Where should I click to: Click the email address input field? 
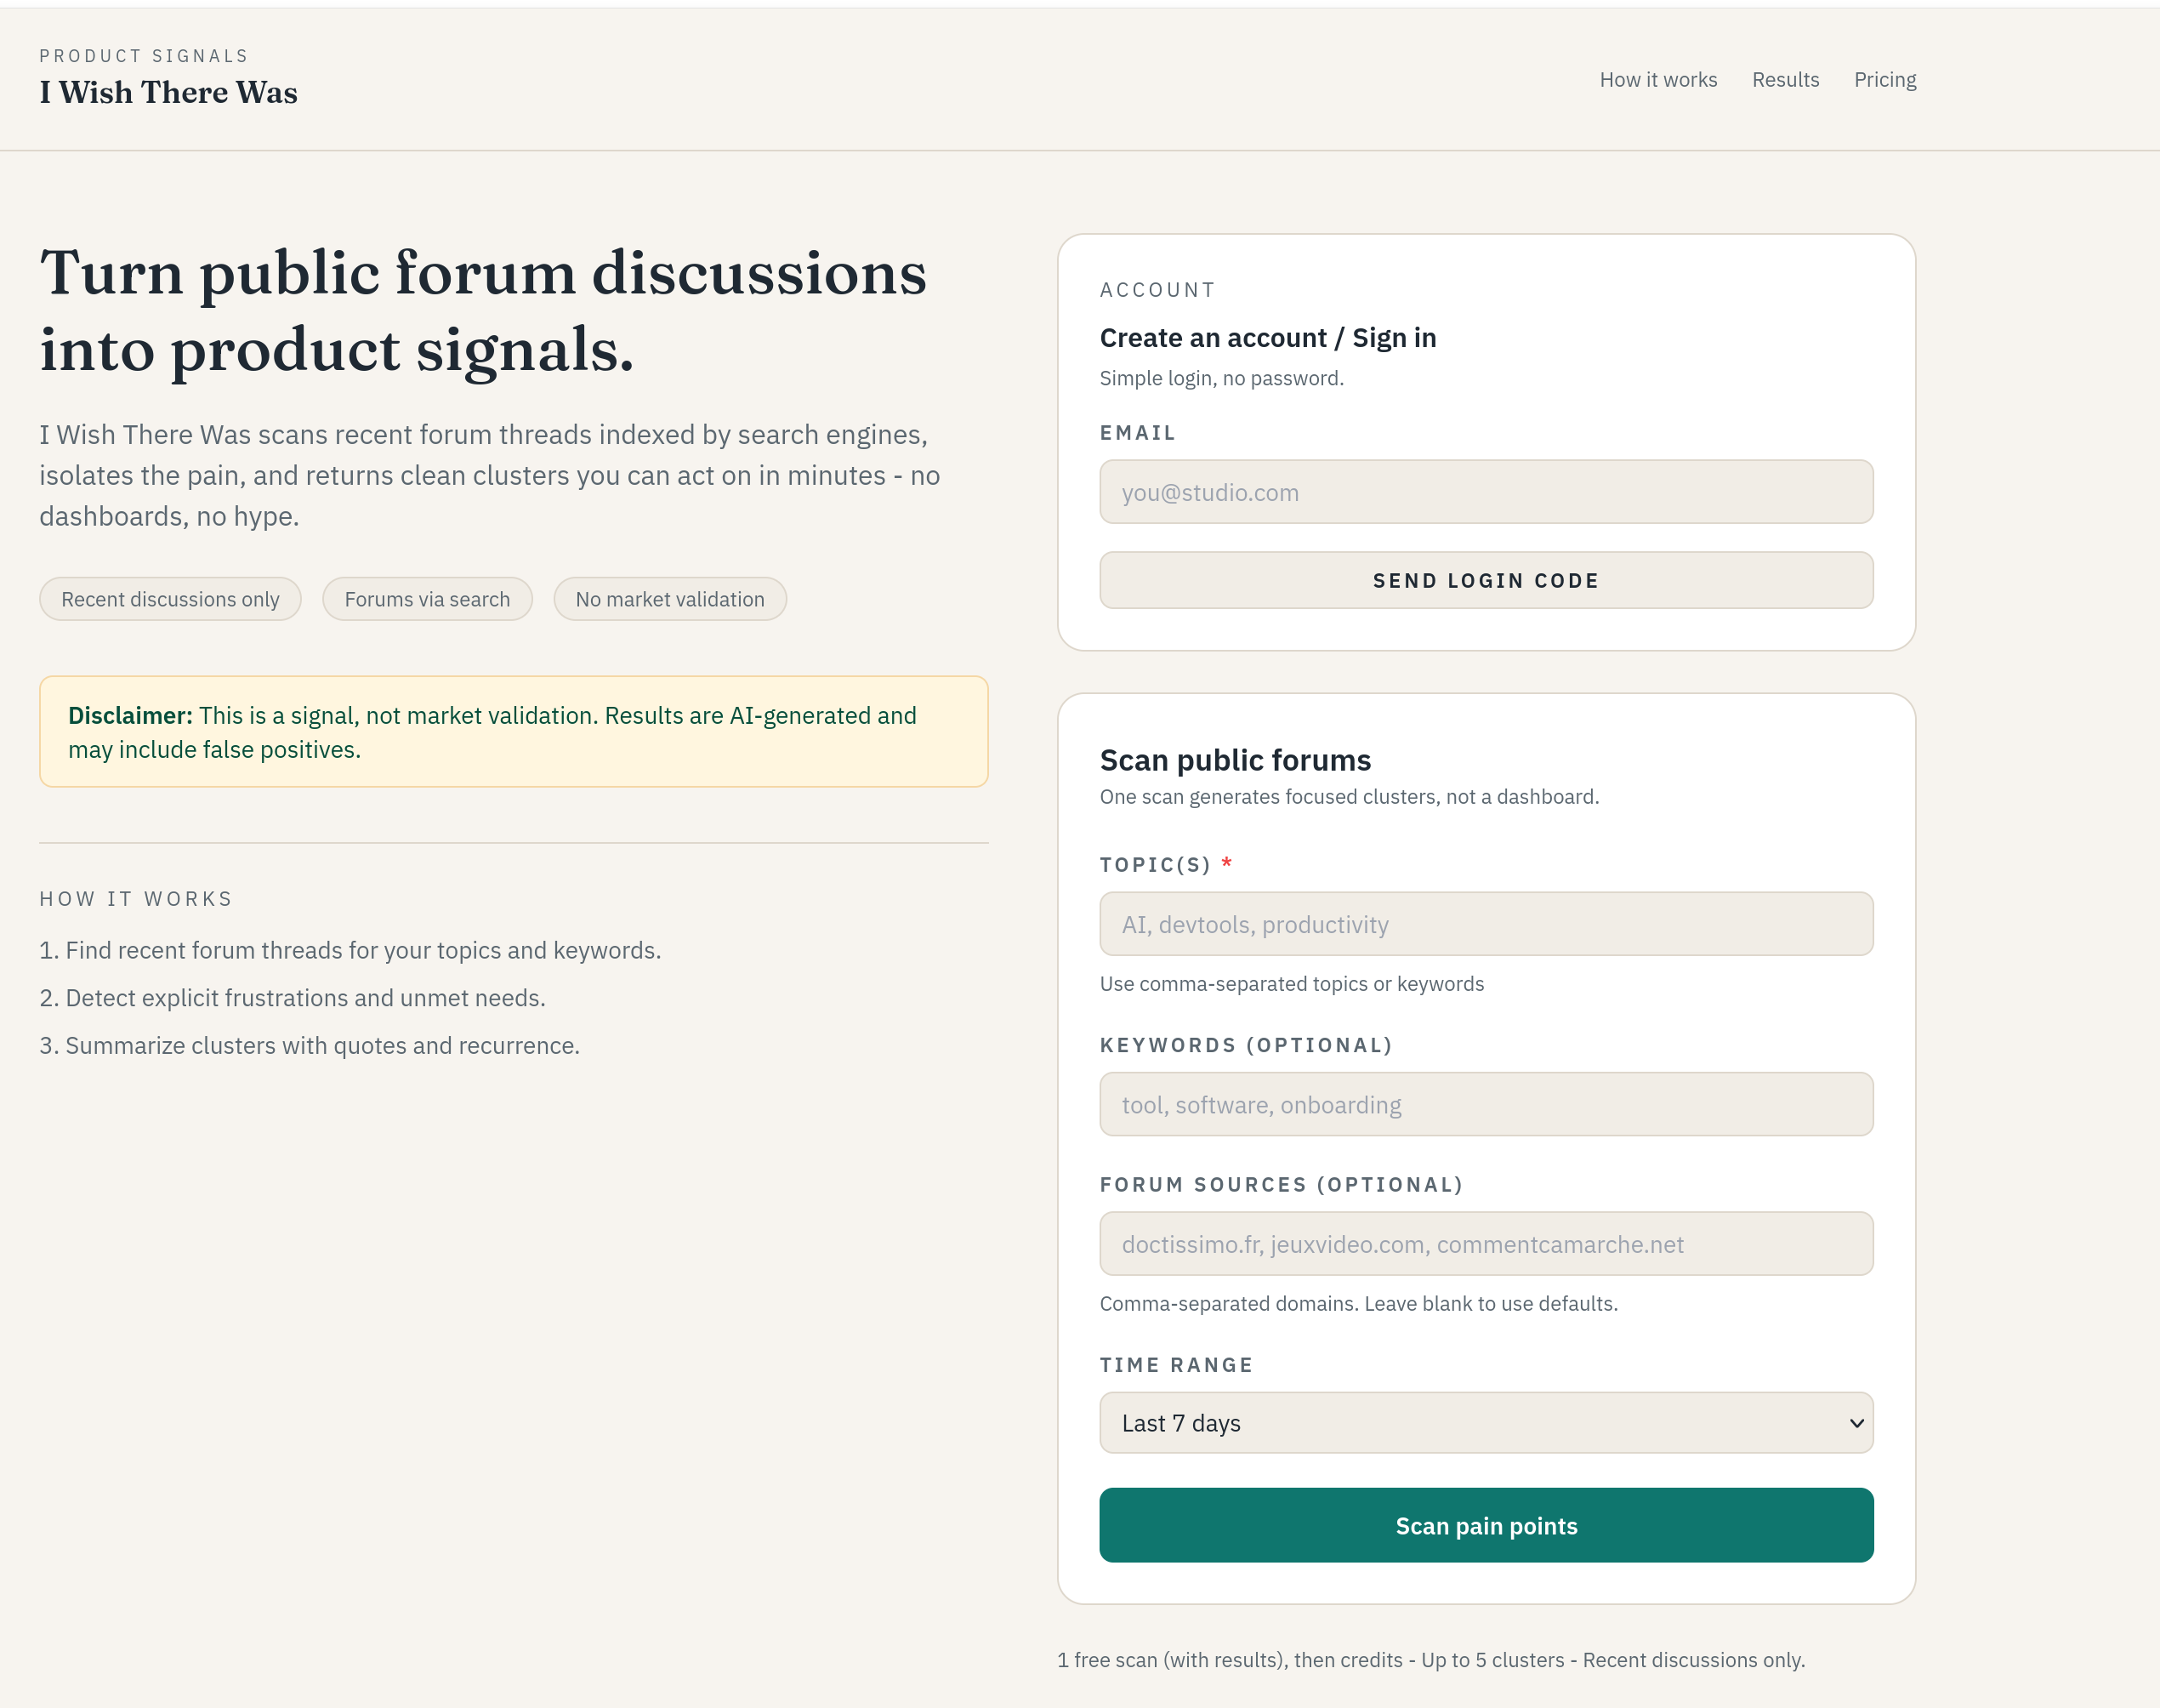(1486, 491)
